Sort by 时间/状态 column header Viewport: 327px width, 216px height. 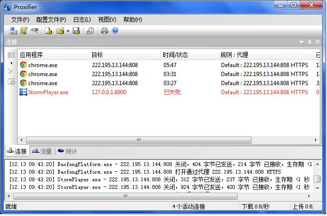coord(189,55)
